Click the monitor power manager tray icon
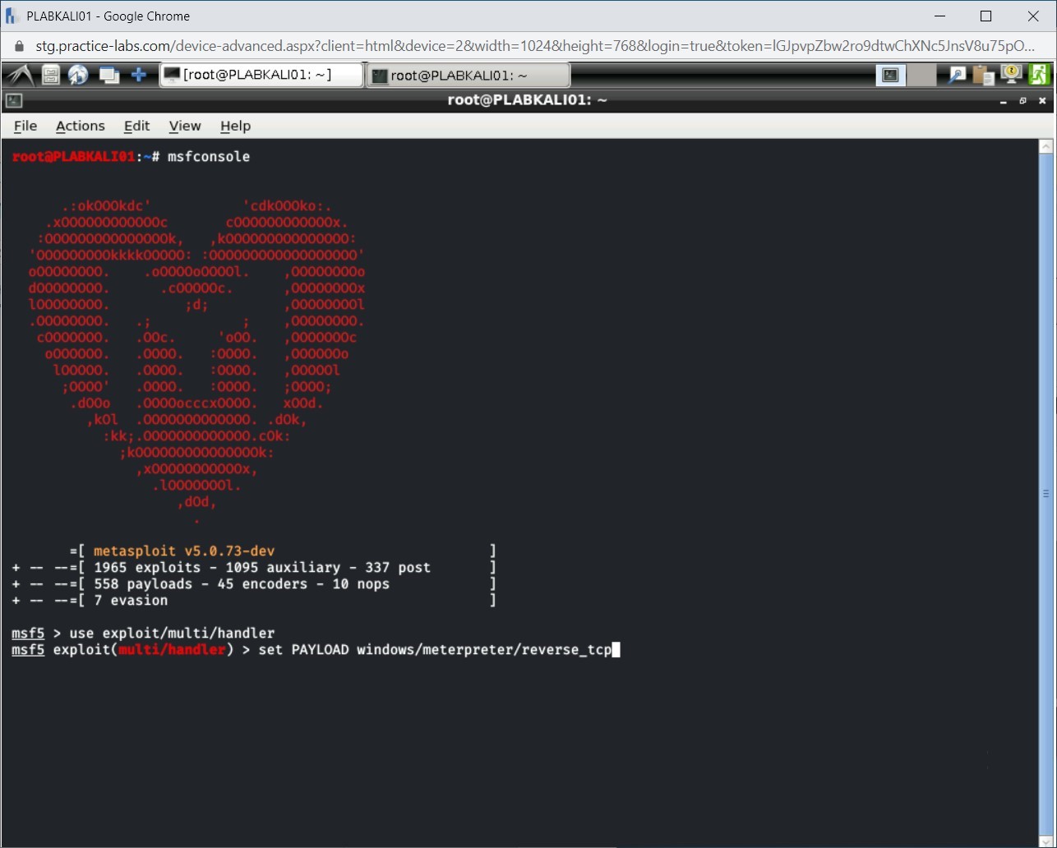1057x848 pixels. pos(1011,76)
